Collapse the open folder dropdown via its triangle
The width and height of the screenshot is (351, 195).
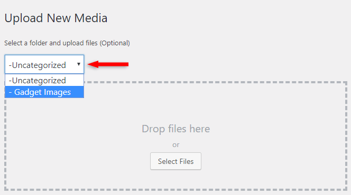click(79, 64)
